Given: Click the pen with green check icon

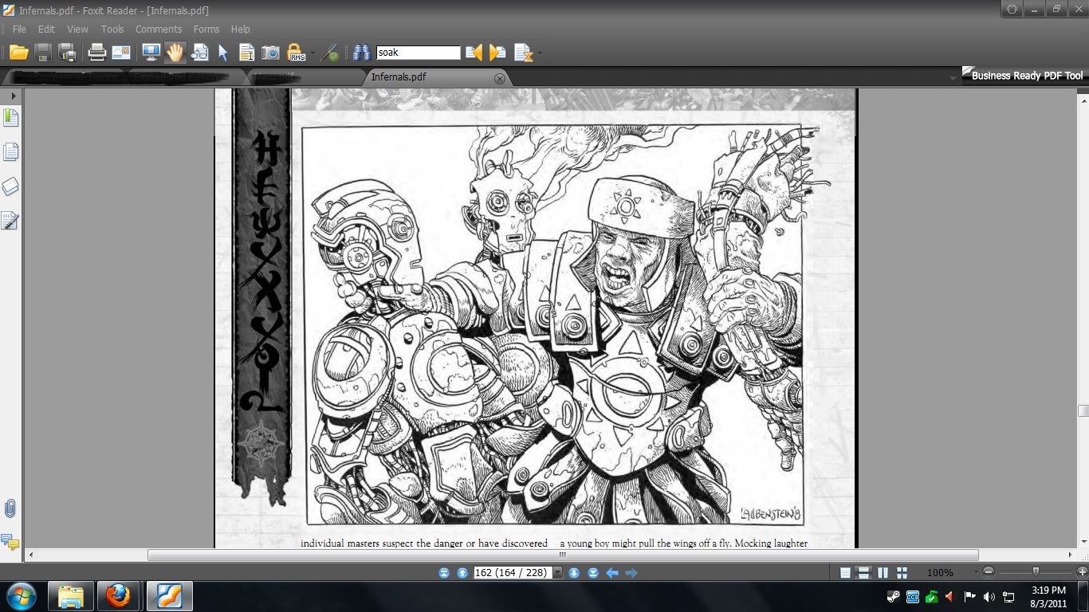Looking at the screenshot, I should 329,53.
